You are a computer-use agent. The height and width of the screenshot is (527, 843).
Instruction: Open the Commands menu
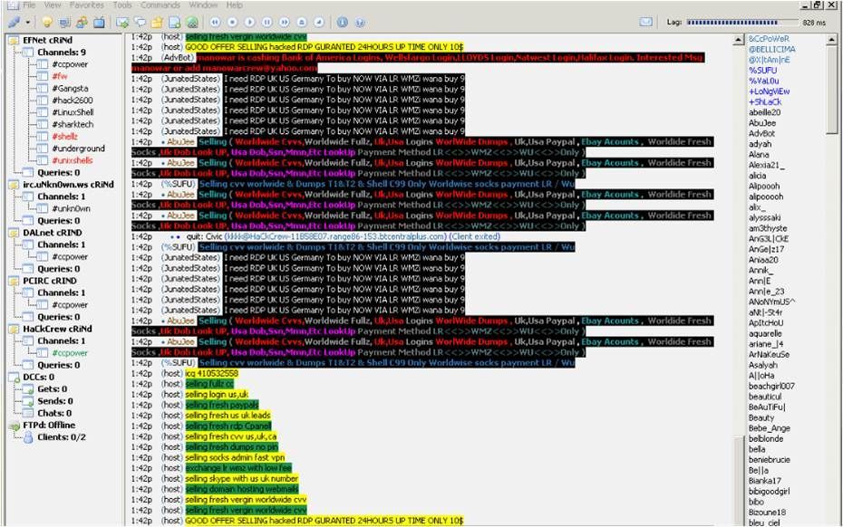tap(160, 5)
